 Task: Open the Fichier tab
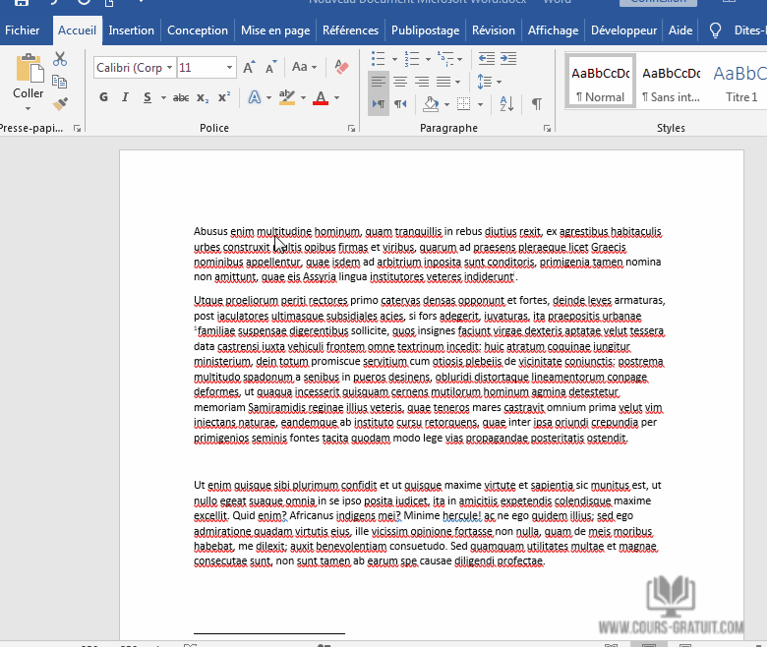(x=22, y=30)
